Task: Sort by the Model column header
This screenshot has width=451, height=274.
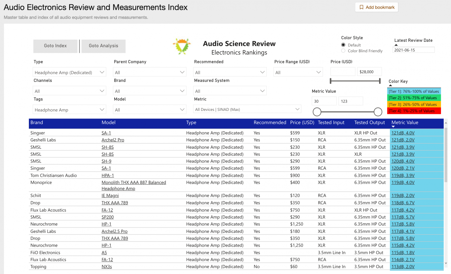Action: pyautogui.click(x=109, y=123)
